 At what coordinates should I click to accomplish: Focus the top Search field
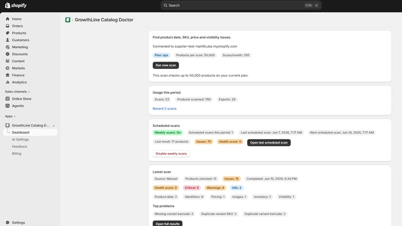point(241,5)
